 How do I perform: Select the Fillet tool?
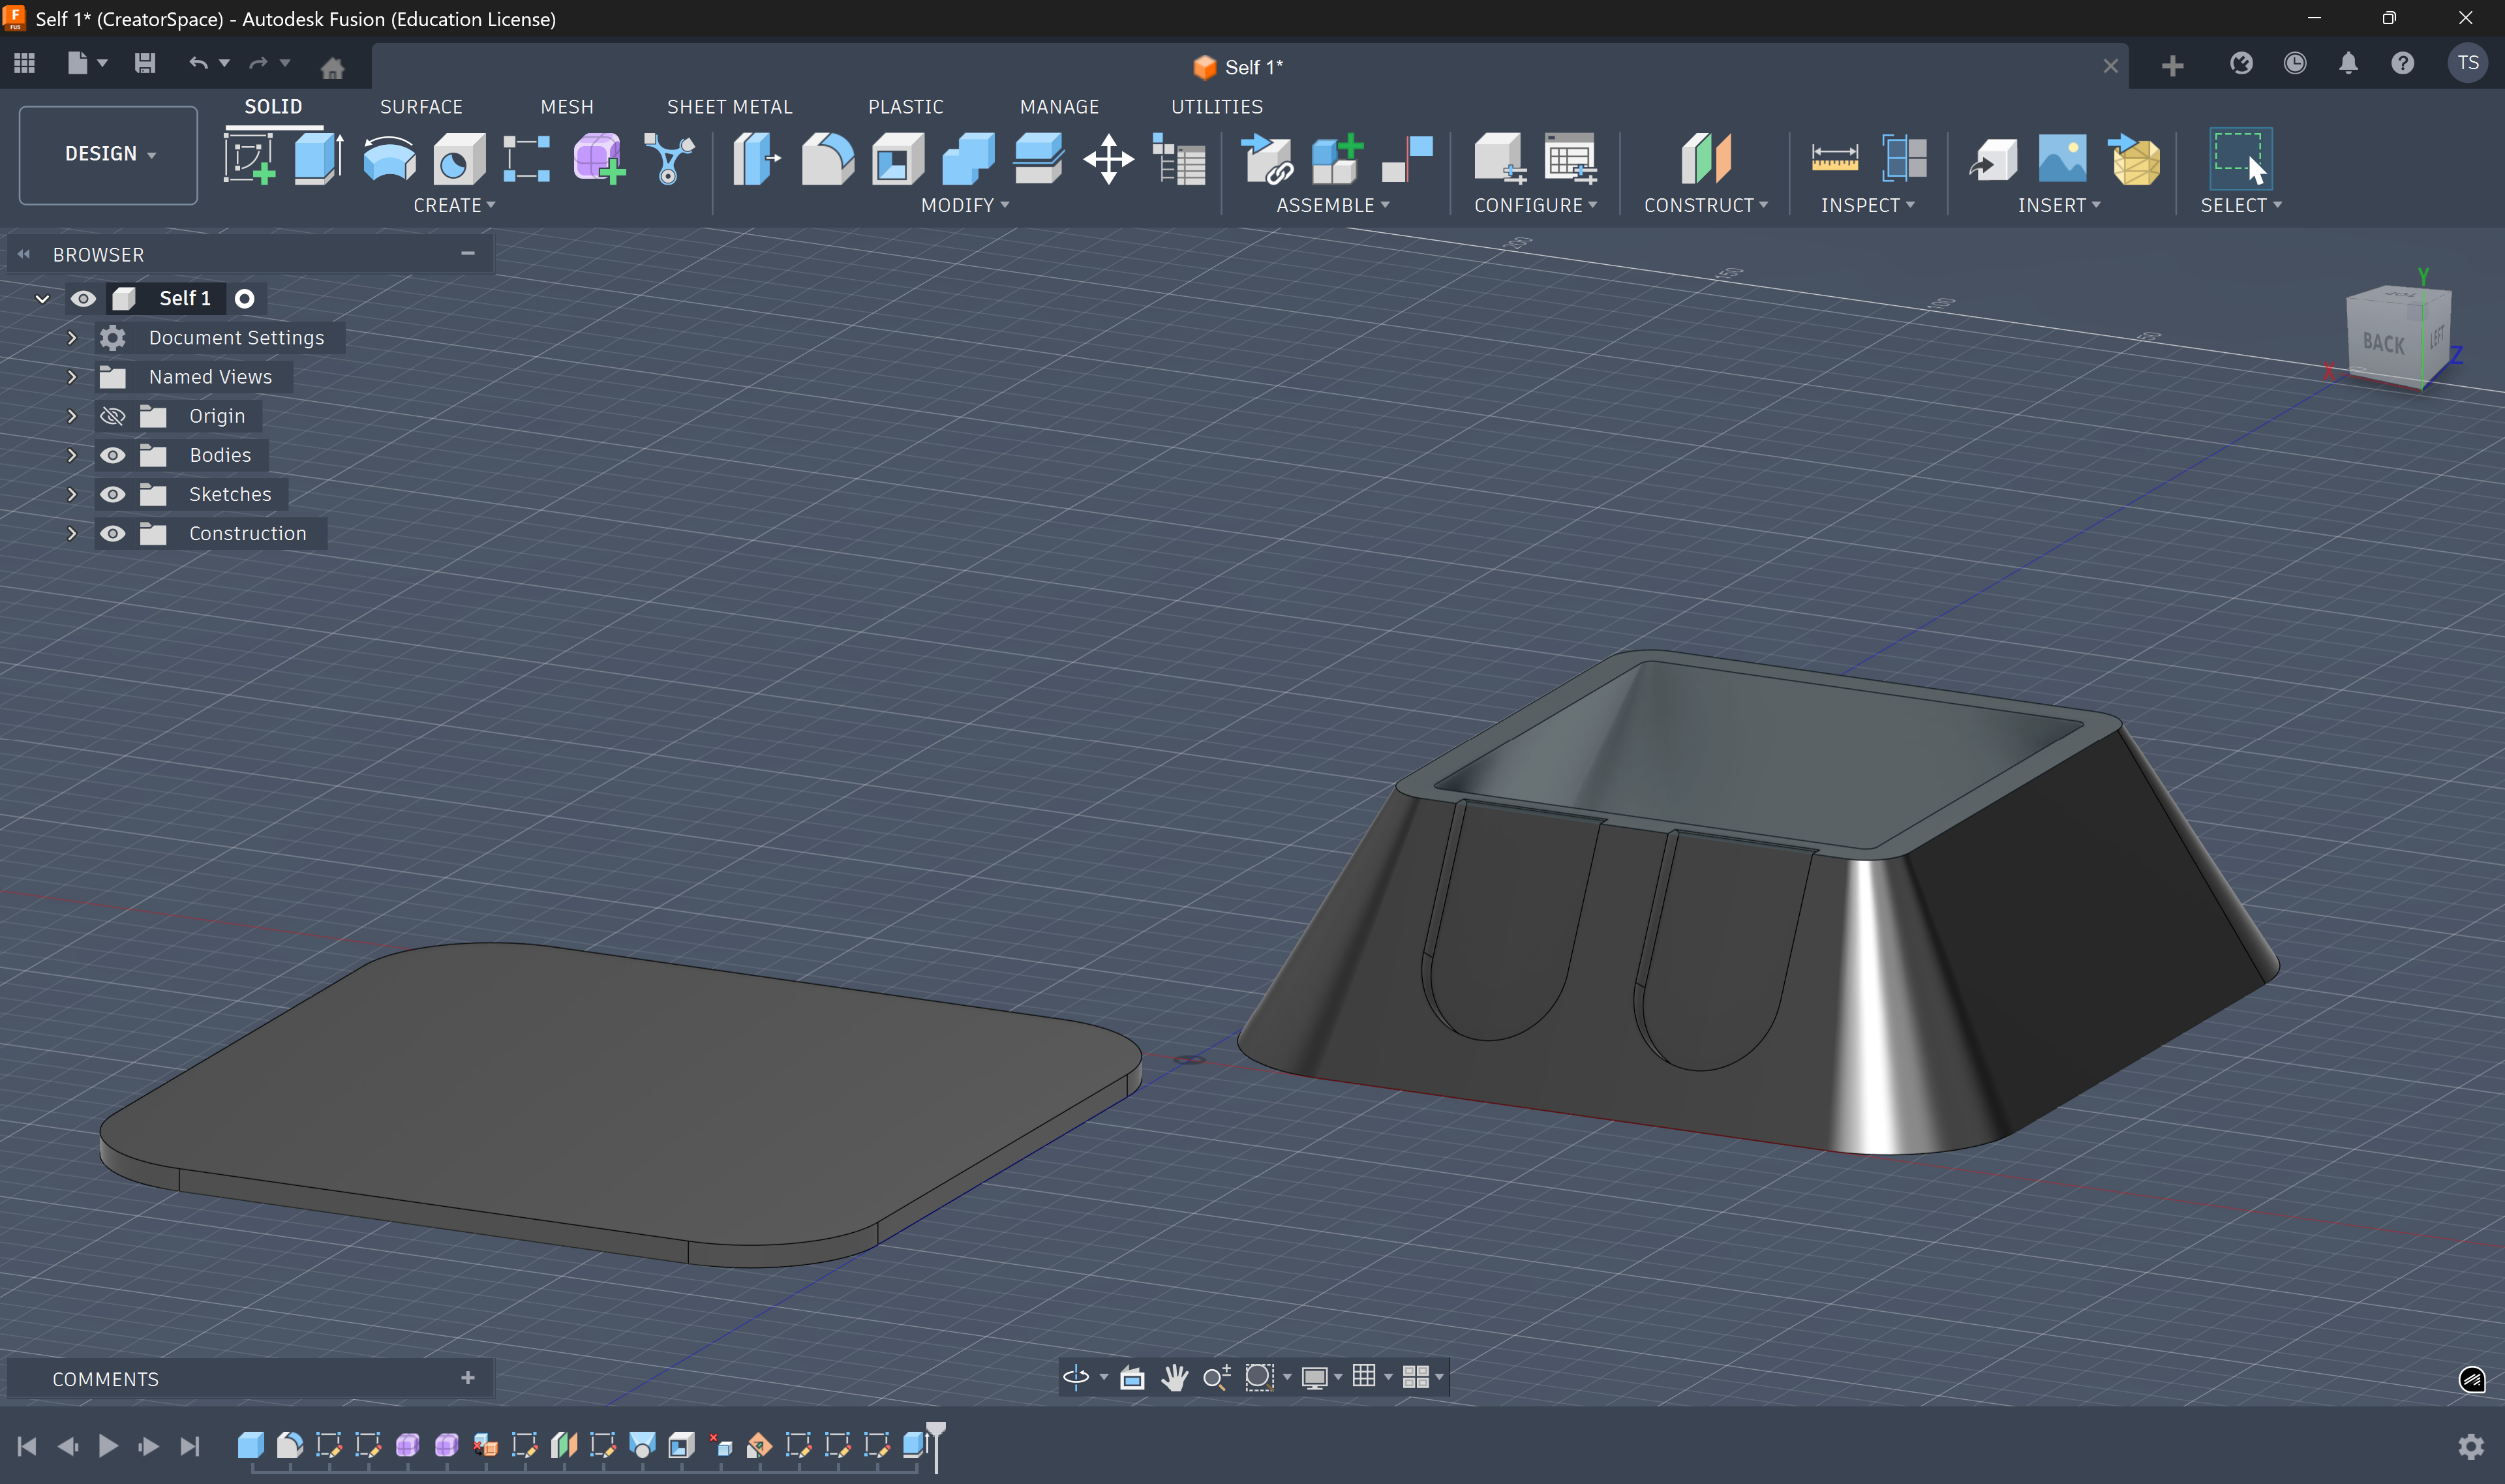pos(827,158)
